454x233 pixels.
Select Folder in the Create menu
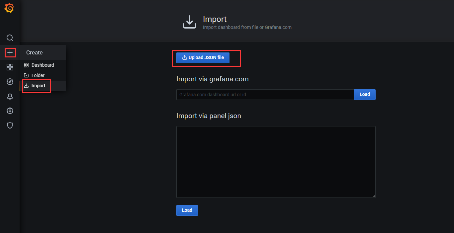click(43, 75)
